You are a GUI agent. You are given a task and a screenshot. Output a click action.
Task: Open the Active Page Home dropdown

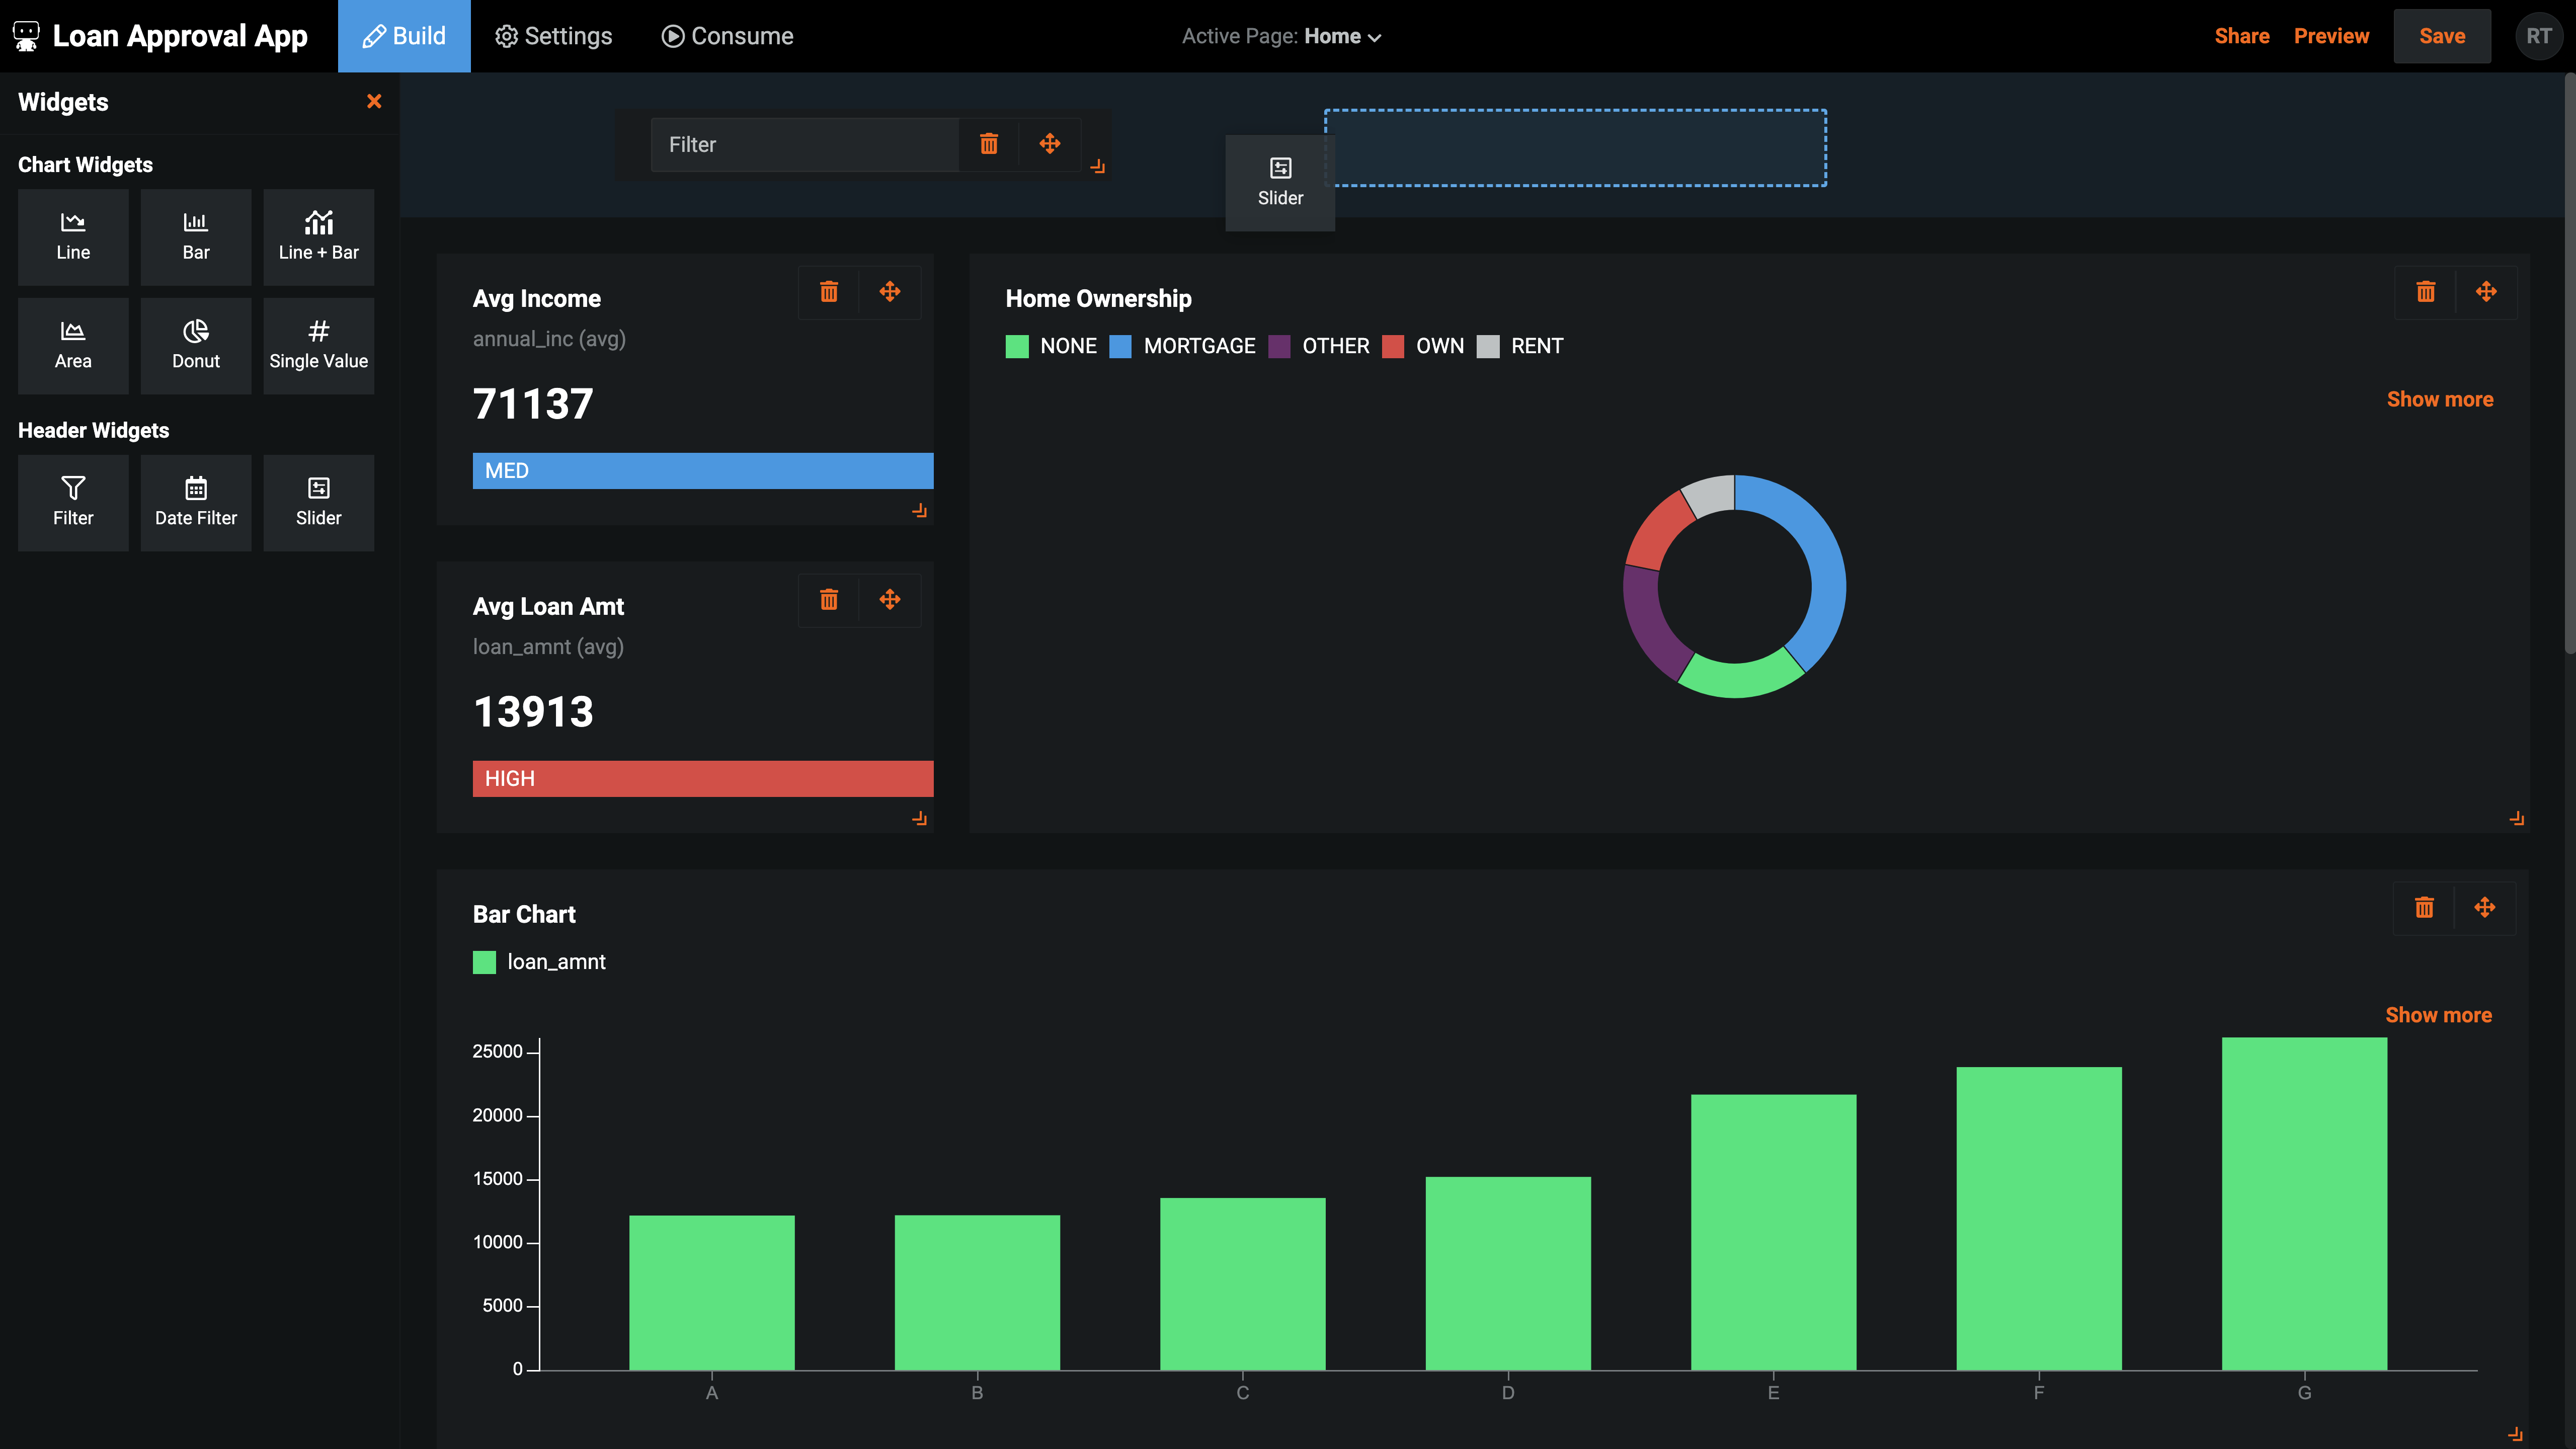click(1282, 36)
